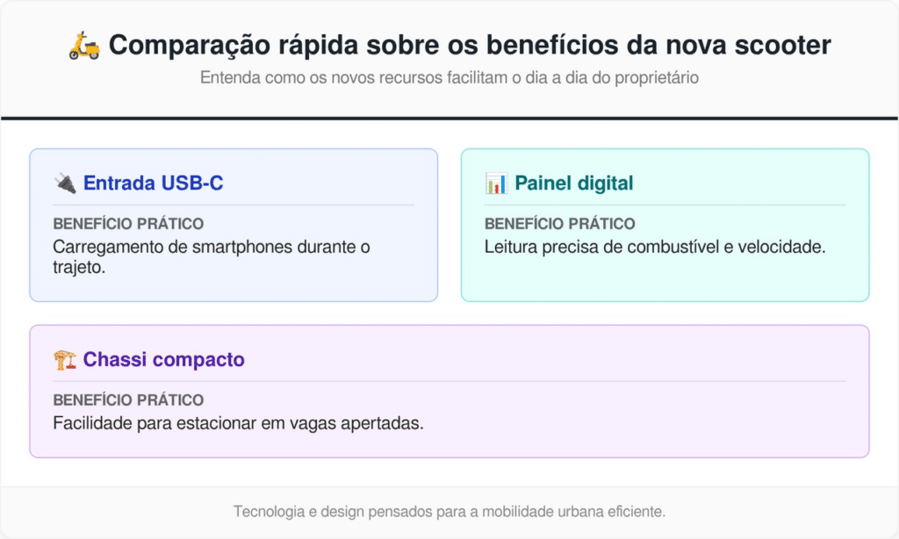899x539 pixels.
Task: Click the plug icon beside Entrada USB-C
Action: 64,183
